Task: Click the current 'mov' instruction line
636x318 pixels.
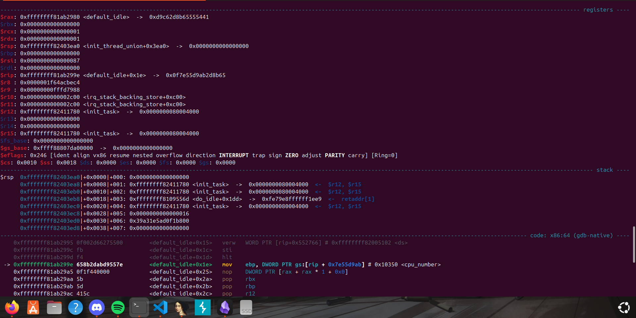Action: point(227,265)
